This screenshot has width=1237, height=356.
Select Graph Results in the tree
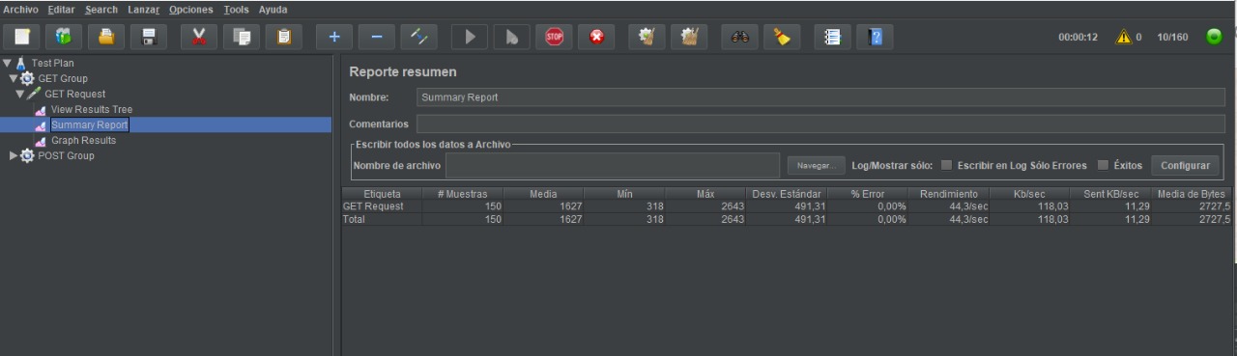pyautogui.click(x=83, y=140)
